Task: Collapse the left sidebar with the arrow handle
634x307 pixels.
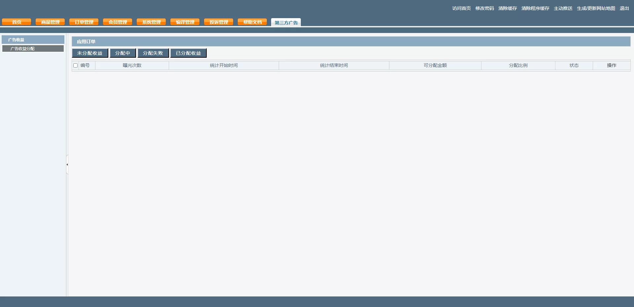Action: coord(67,165)
